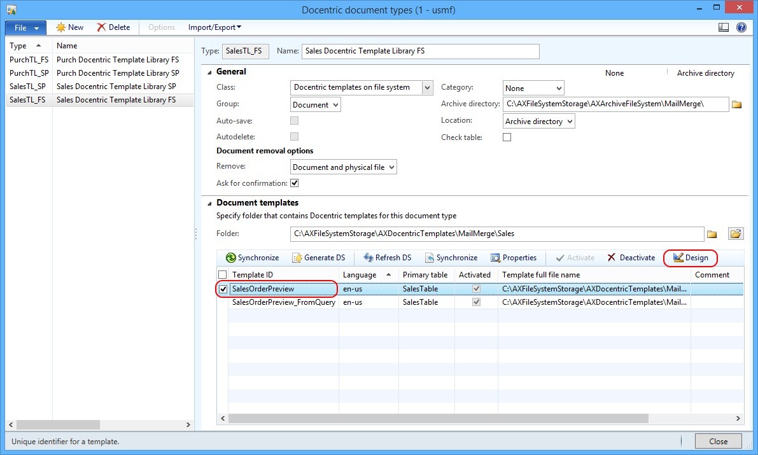The image size is (758, 455).
Task: Click right arrow of left list scrollbar
Action: [x=188, y=424]
